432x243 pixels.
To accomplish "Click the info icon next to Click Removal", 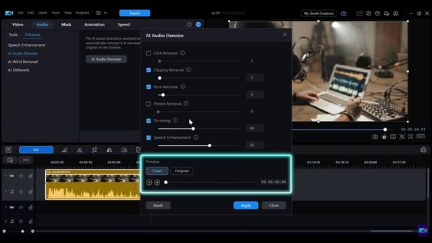I will [x=182, y=53].
